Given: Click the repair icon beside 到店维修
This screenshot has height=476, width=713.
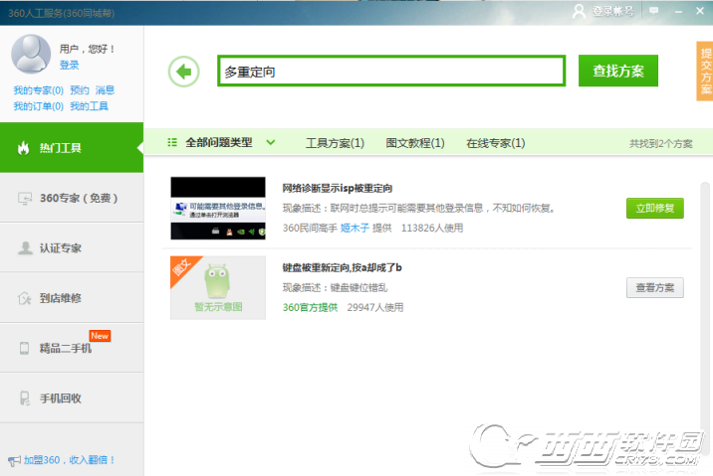Looking at the screenshot, I should pyautogui.click(x=25, y=298).
